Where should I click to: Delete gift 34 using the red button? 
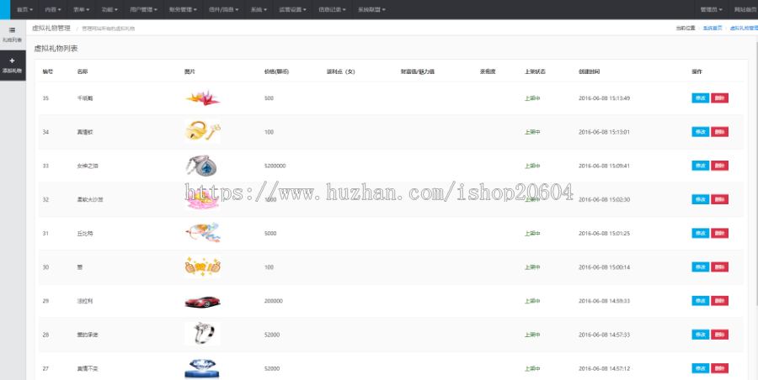click(x=719, y=132)
